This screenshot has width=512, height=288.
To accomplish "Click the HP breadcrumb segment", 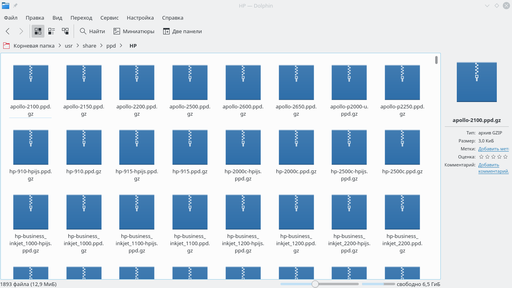I will (133, 46).
